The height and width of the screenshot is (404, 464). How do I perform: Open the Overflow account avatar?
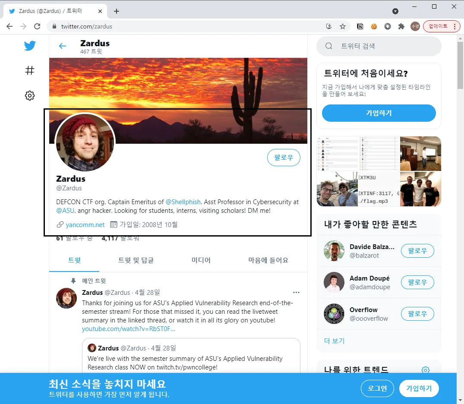pos(334,314)
